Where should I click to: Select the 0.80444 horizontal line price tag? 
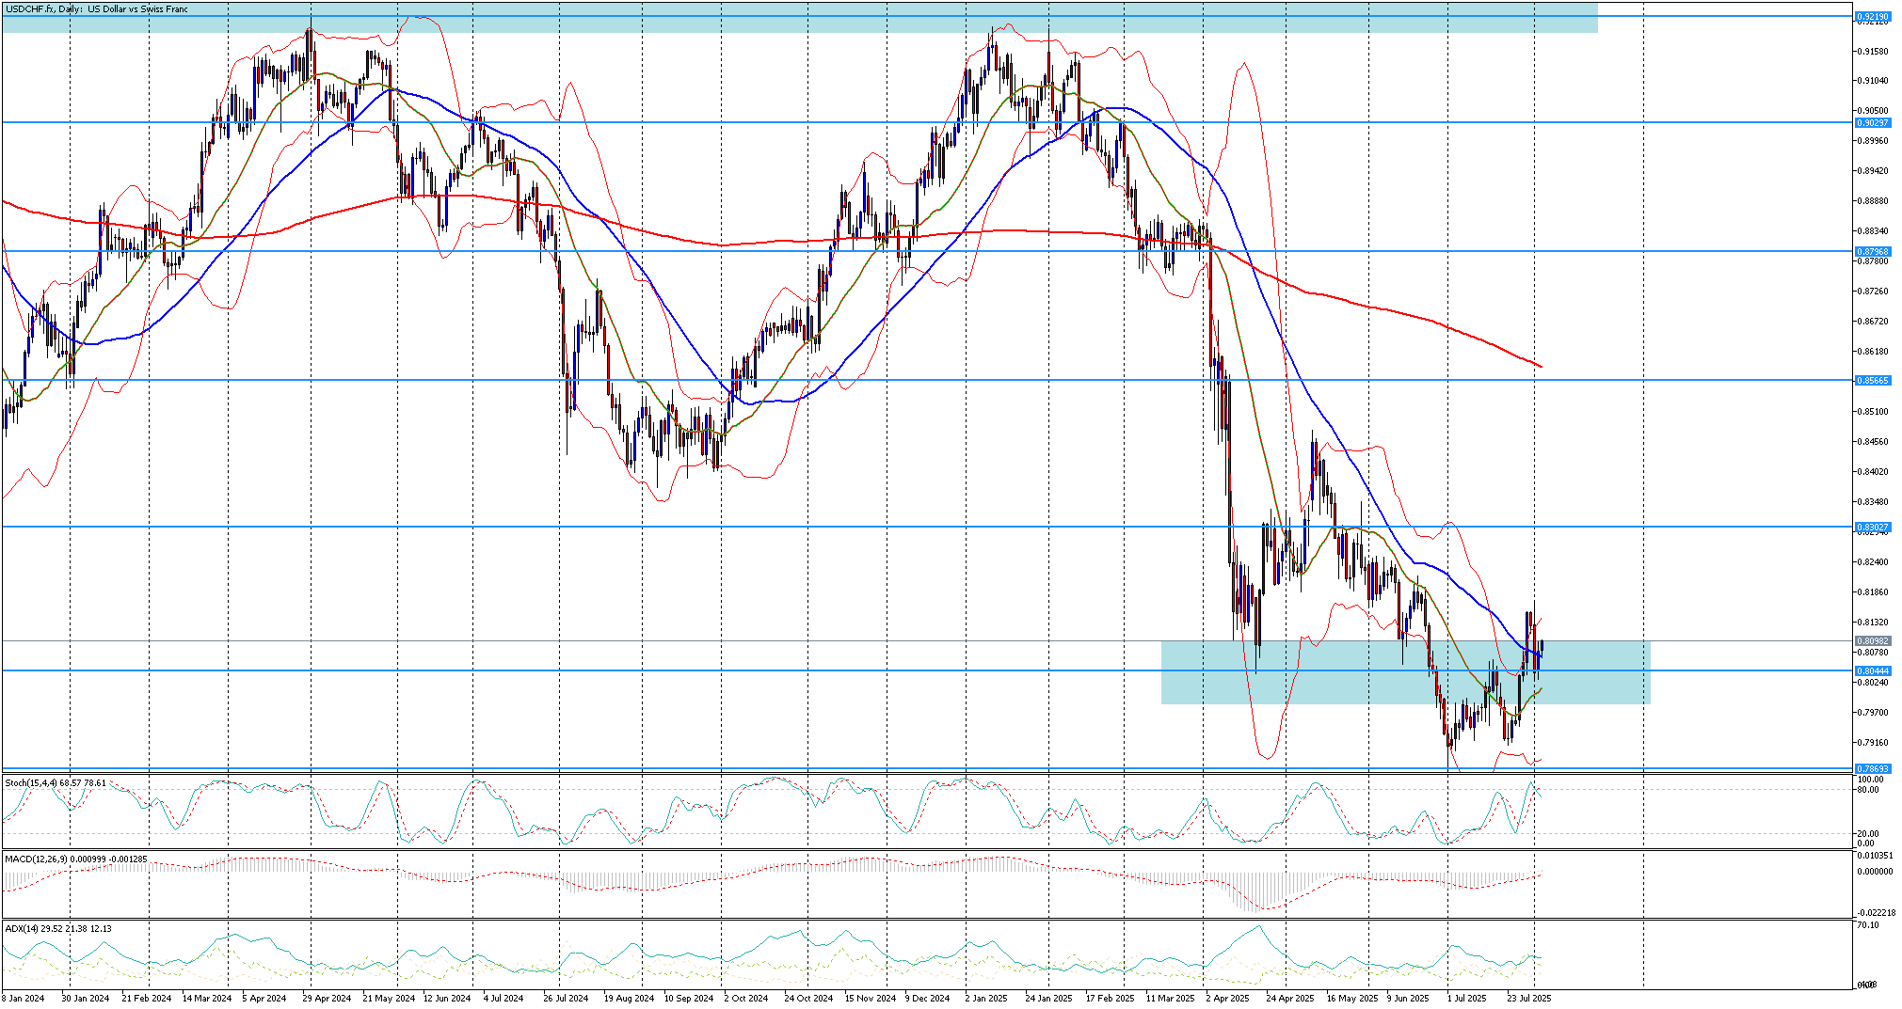(1872, 670)
